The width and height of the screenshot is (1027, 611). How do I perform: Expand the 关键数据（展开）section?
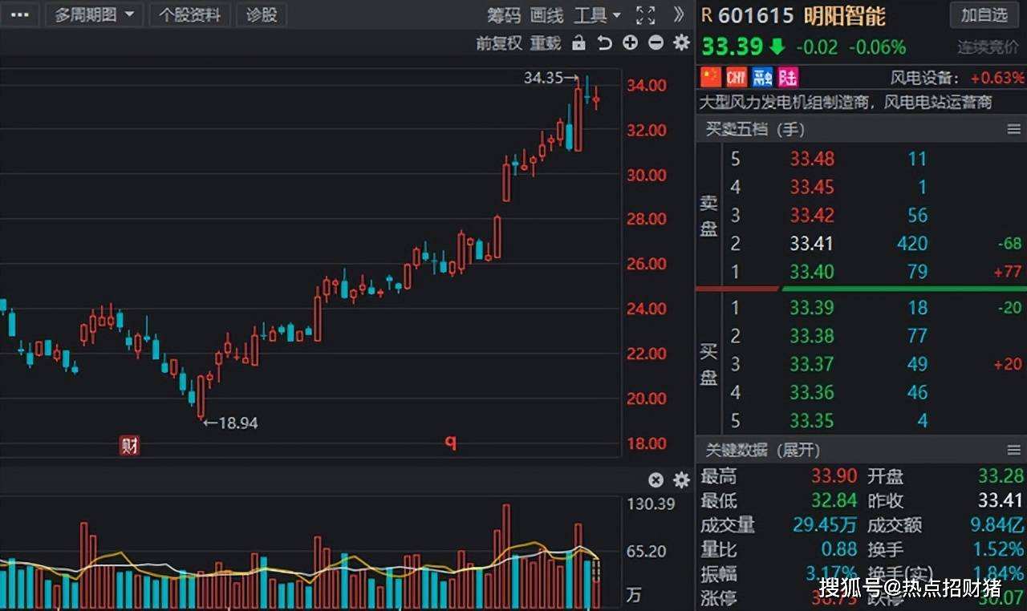click(763, 450)
